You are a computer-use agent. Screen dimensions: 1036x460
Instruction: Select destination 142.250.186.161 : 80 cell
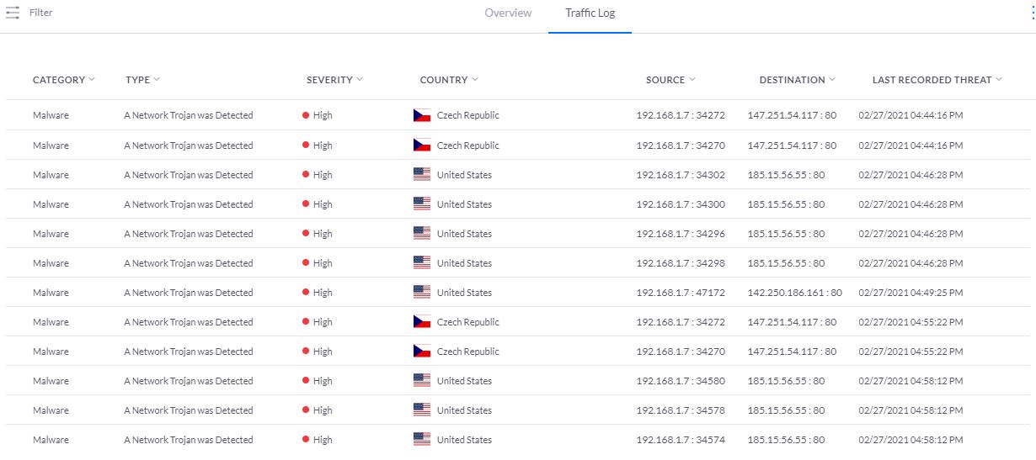coord(794,293)
